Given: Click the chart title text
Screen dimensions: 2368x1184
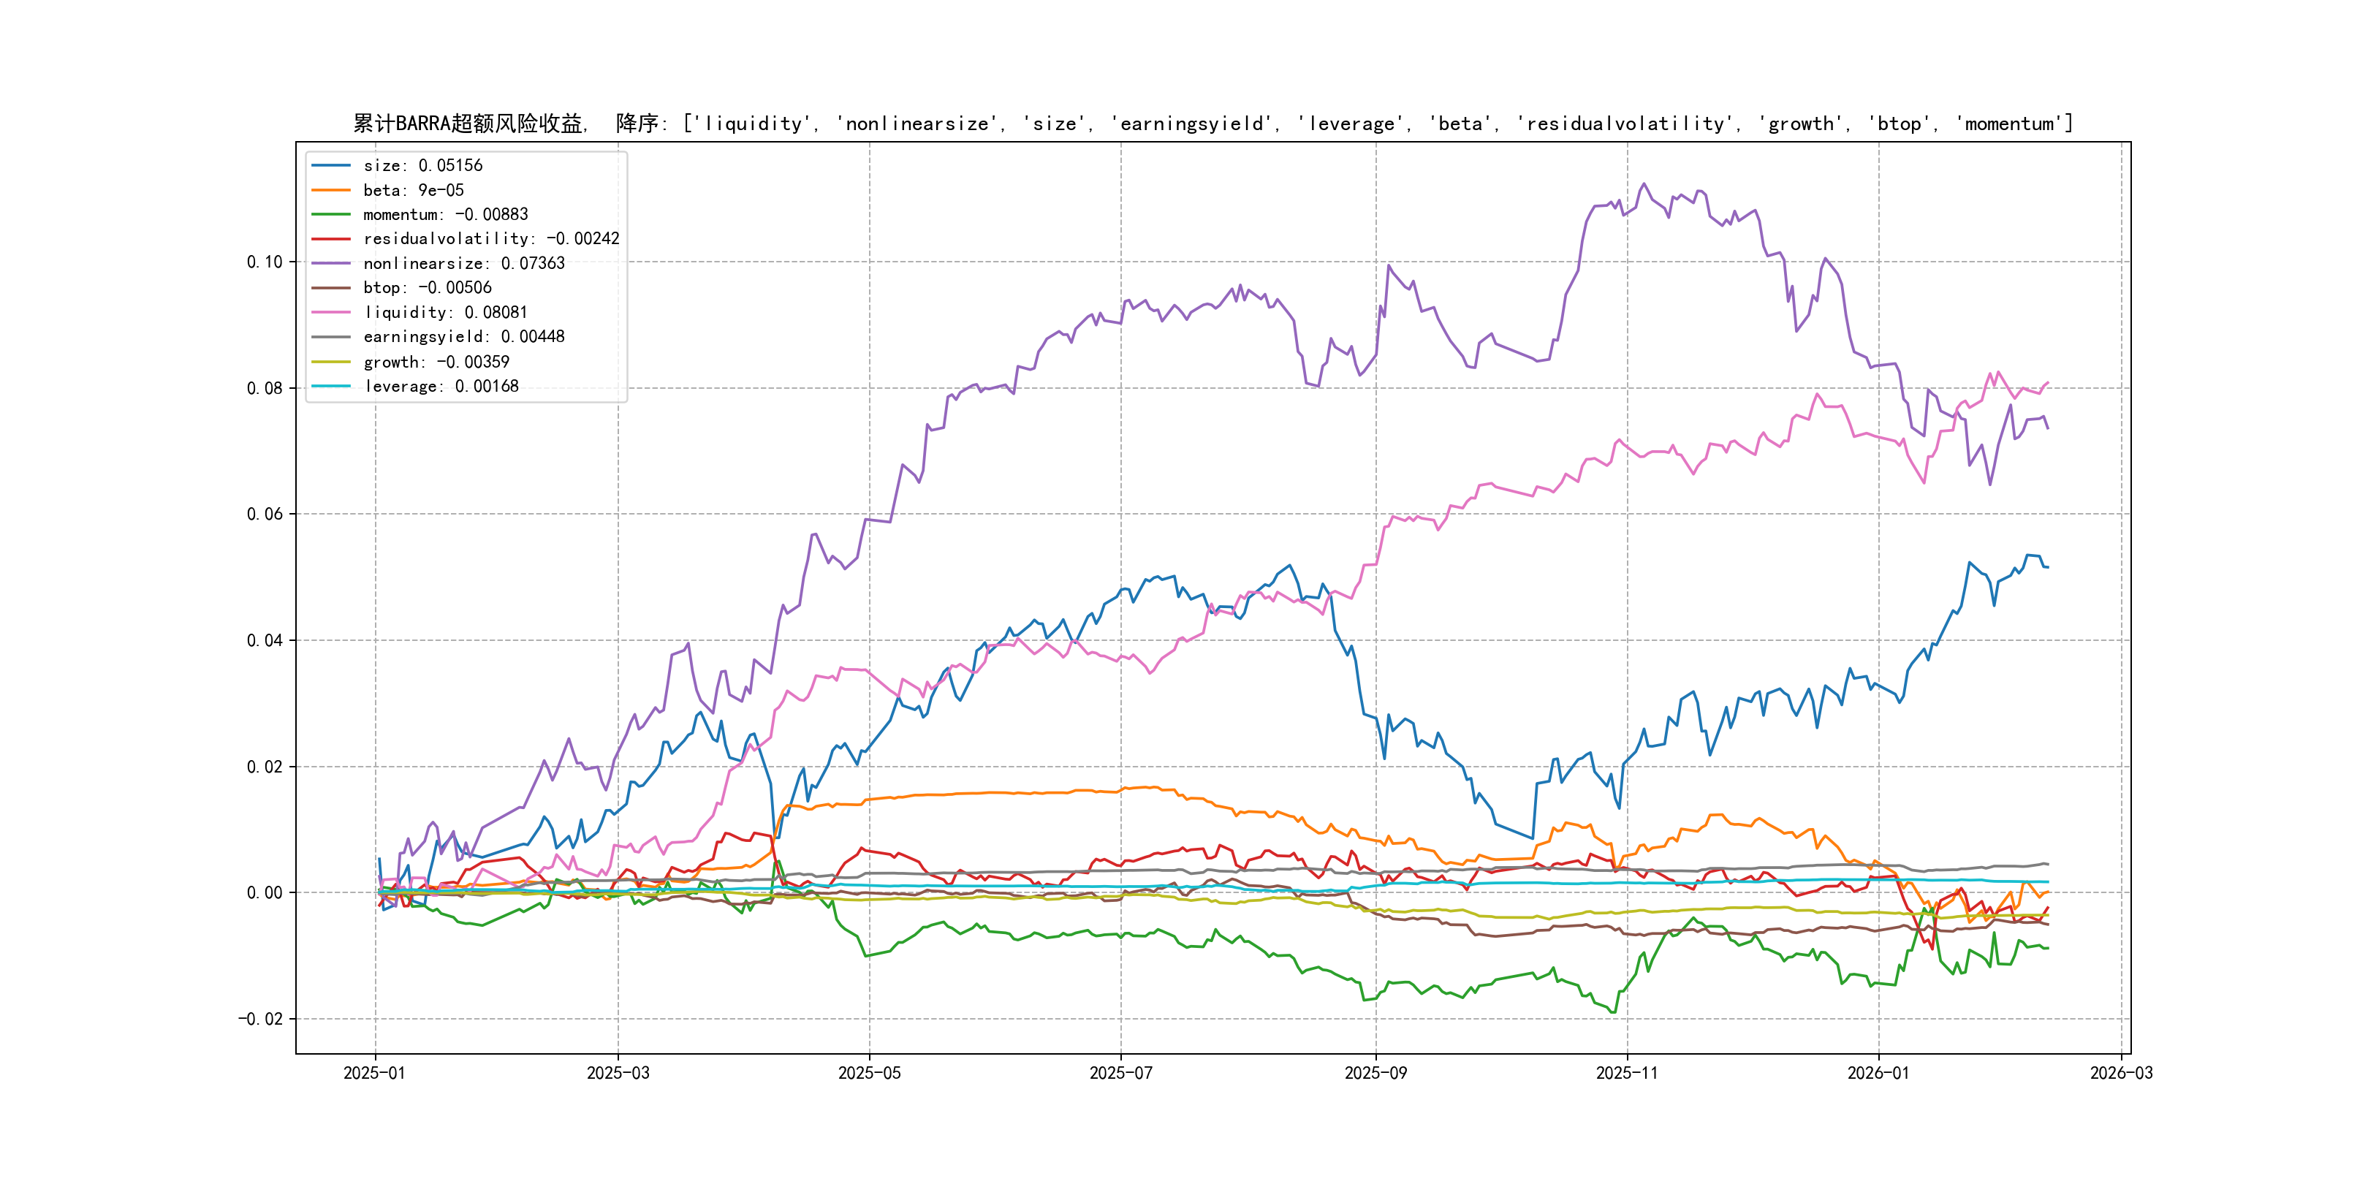Looking at the screenshot, I should pos(1212,124).
